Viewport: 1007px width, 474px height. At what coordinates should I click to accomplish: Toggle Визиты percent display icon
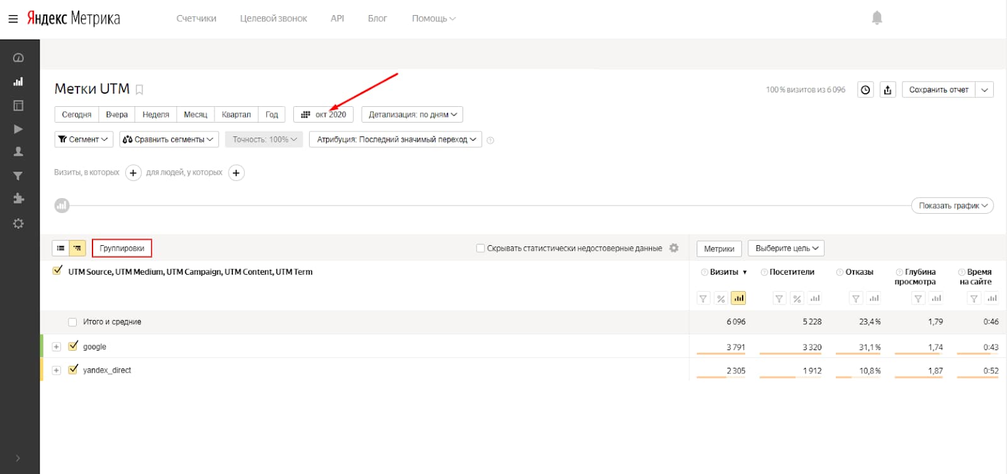pos(721,299)
